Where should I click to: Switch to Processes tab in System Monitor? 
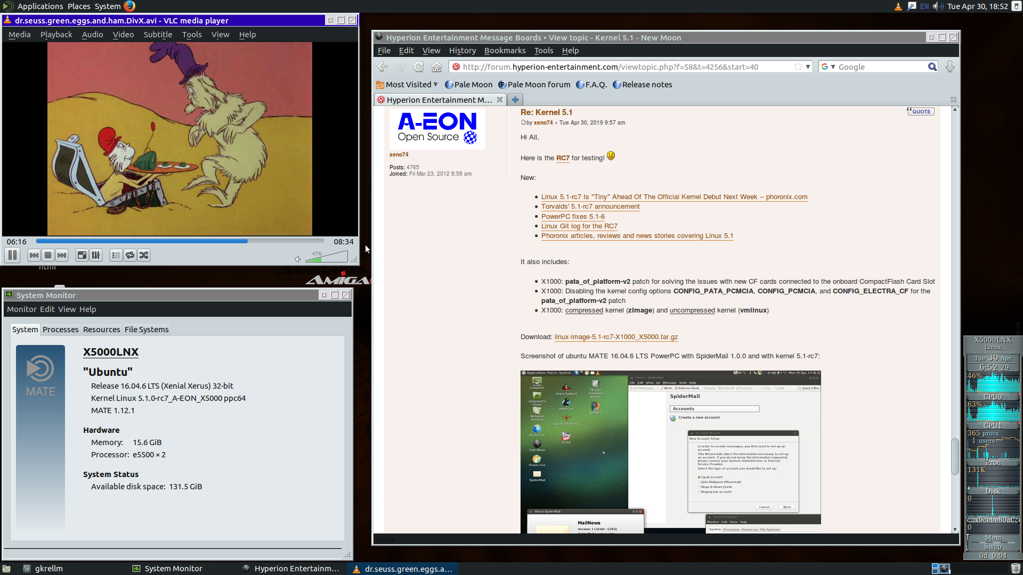[60, 330]
